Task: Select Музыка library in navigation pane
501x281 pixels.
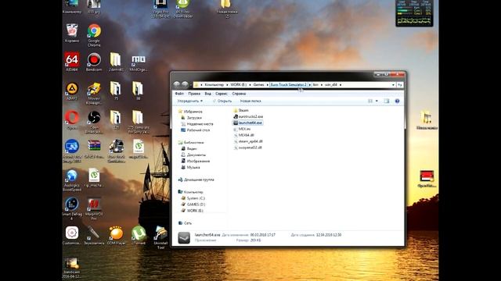Action: 190,167
